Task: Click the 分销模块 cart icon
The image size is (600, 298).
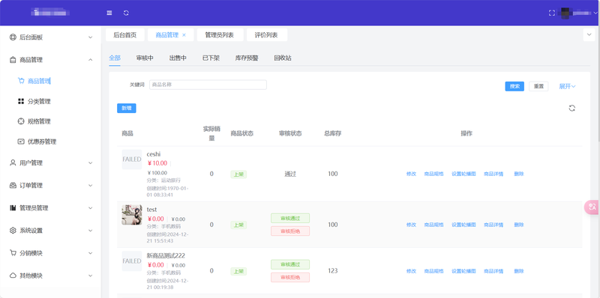Action: click(13, 253)
